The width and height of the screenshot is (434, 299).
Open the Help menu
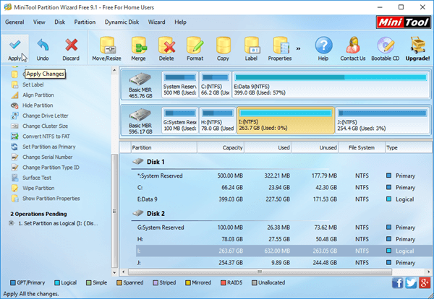(180, 22)
